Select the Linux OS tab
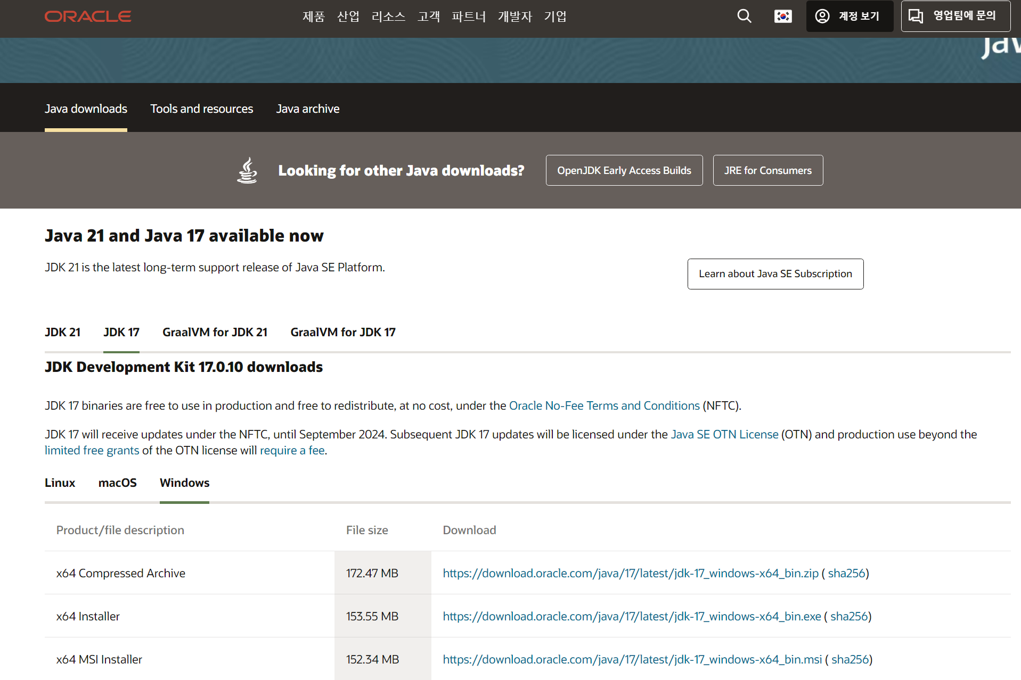This screenshot has height=680, width=1021. [60, 483]
